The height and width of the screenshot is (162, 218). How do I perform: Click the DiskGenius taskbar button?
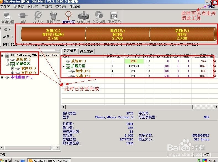click(49, 160)
